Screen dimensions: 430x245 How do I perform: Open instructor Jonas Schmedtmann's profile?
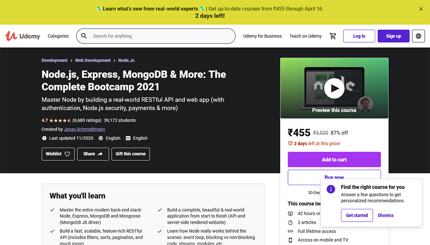pyautogui.click(x=84, y=129)
